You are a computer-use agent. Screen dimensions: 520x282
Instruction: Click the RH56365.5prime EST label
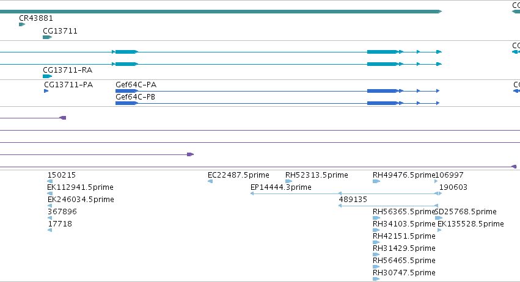click(x=404, y=212)
